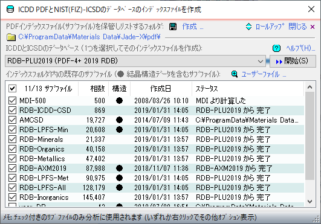Click the magnifier user file icon
This screenshot has width=321, height=224.
coord(235,74)
